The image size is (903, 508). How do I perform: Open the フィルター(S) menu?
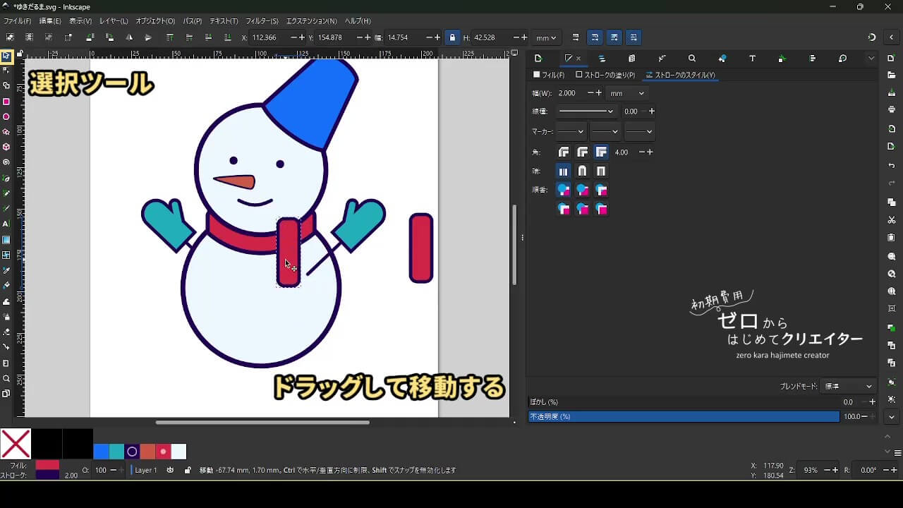coord(262,21)
